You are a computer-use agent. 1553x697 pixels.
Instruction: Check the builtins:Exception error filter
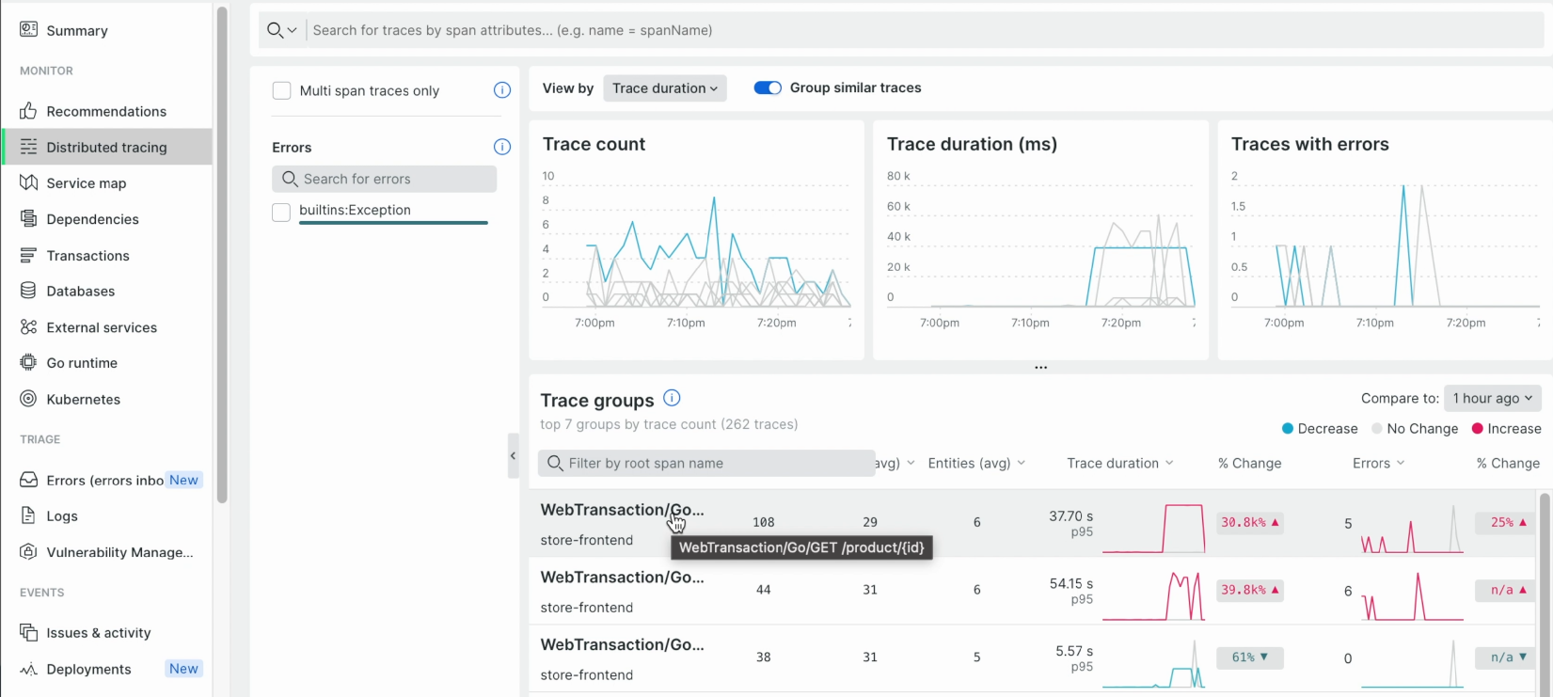pyautogui.click(x=281, y=212)
